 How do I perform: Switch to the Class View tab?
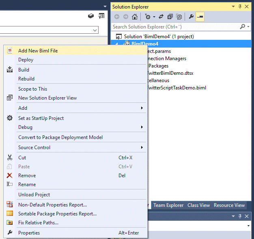[198, 205]
